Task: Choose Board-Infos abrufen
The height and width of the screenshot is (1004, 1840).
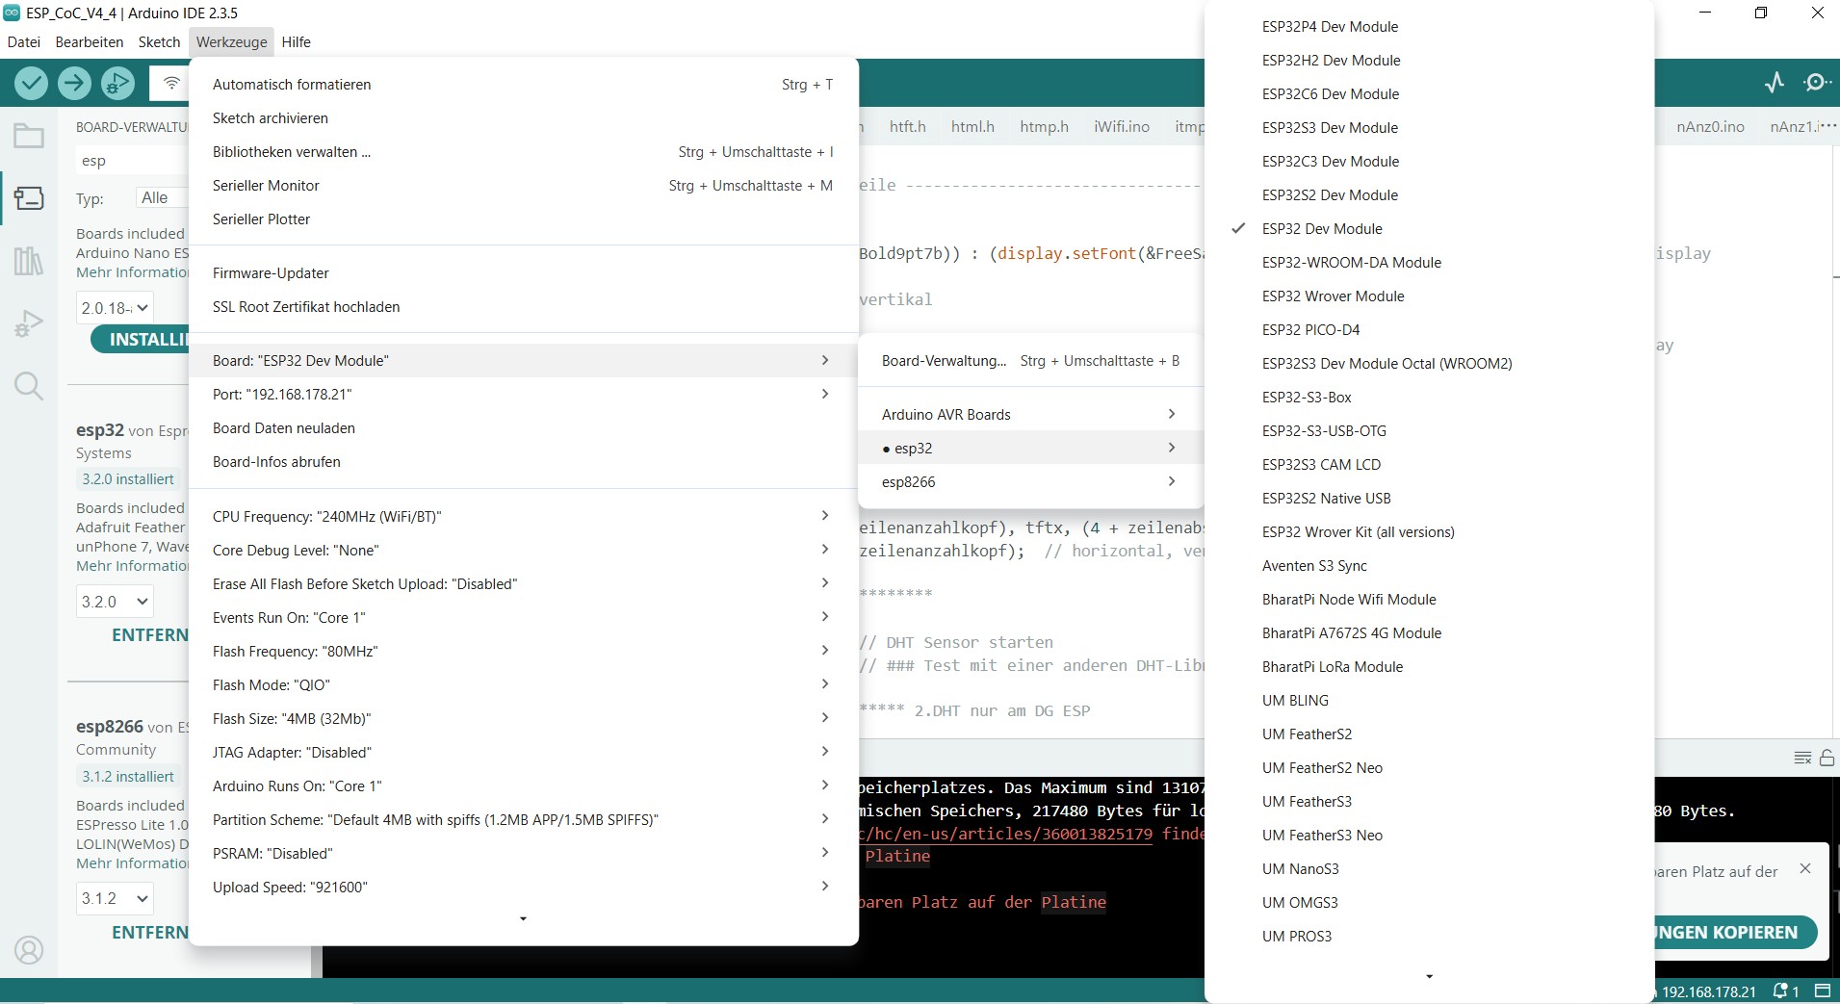Action: [x=523, y=462]
